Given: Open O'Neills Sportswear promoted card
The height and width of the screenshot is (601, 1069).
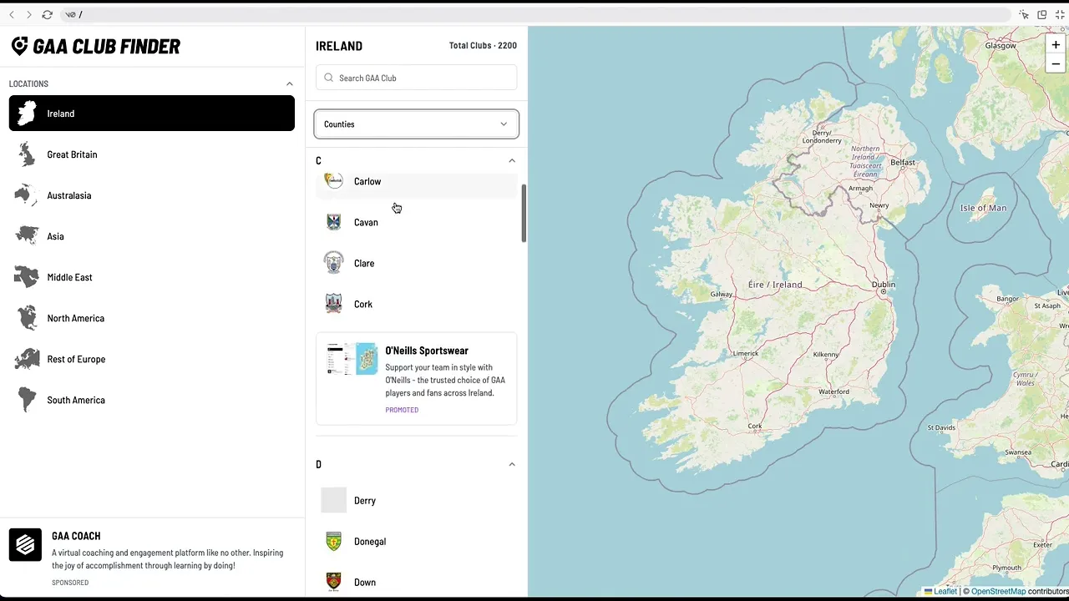Looking at the screenshot, I should [x=417, y=379].
